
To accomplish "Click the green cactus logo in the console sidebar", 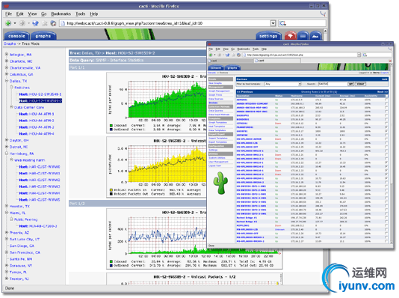I will tap(220, 183).
